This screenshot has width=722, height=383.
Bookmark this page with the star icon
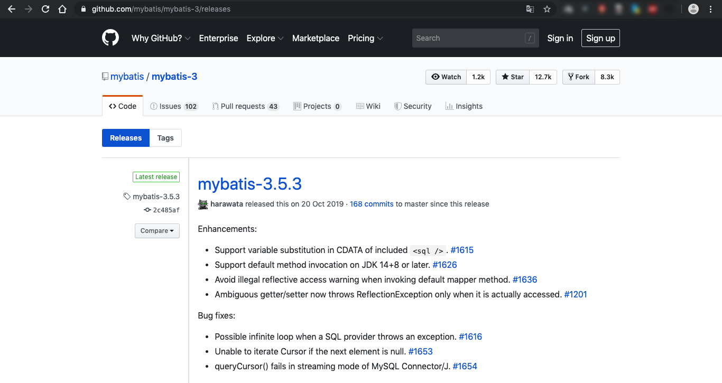[547, 9]
